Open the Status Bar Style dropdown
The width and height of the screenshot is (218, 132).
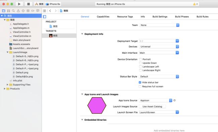click(x=159, y=77)
